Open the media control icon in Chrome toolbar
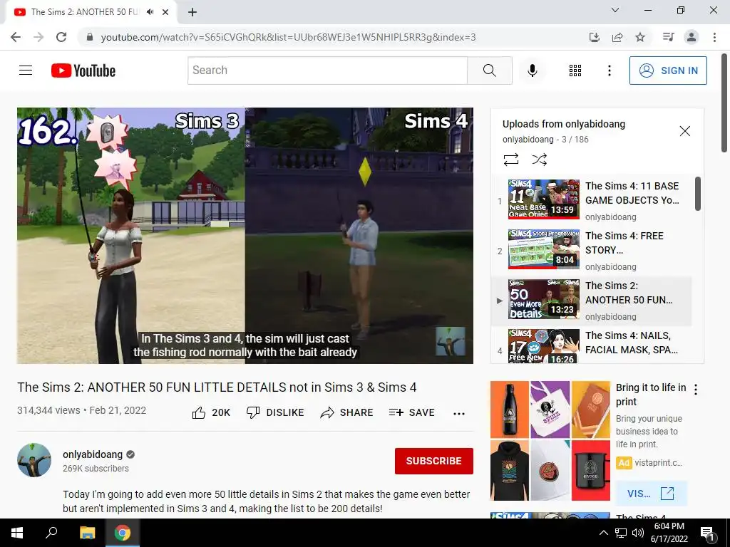 point(668,37)
